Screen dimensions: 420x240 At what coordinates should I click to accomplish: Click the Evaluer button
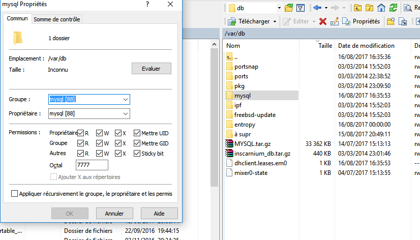pyautogui.click(x=152, y=69)
